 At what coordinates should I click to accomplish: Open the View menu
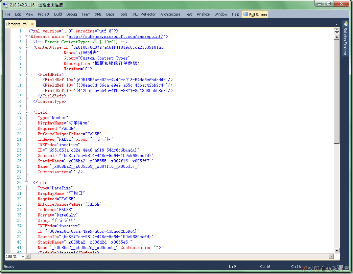(x=29, y=14)
